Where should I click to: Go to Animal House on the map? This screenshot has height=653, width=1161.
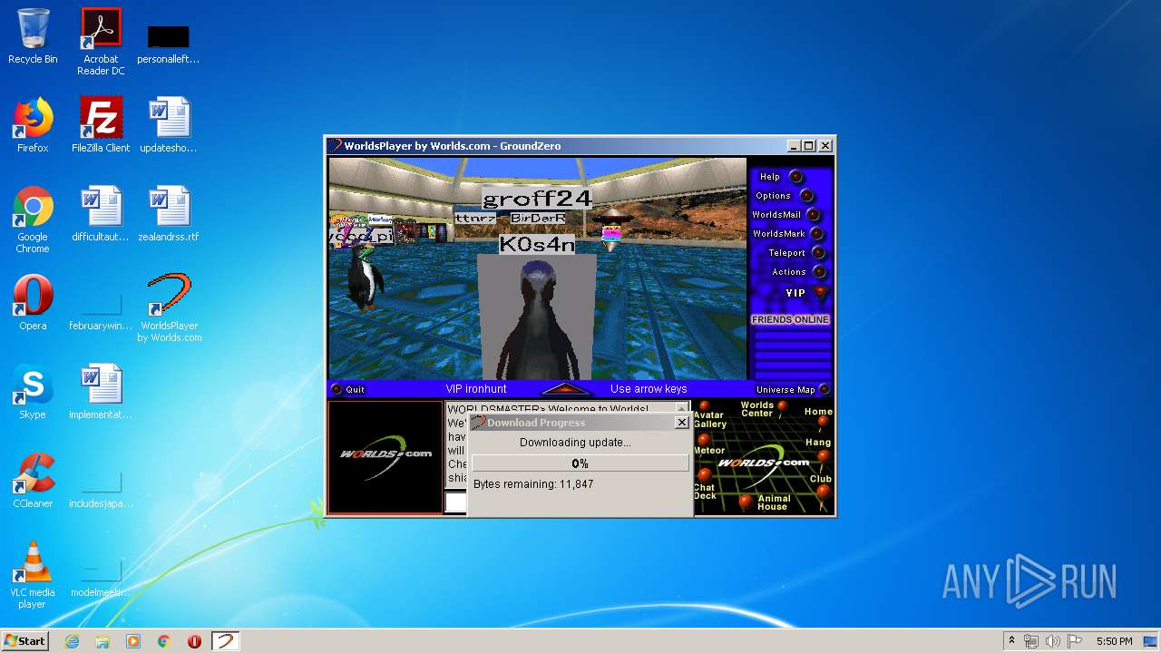click(746, 501)
